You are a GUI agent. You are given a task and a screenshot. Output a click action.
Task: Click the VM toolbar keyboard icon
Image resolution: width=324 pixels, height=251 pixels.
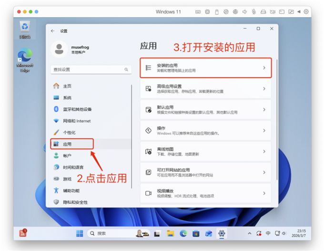tap(198, 12)
